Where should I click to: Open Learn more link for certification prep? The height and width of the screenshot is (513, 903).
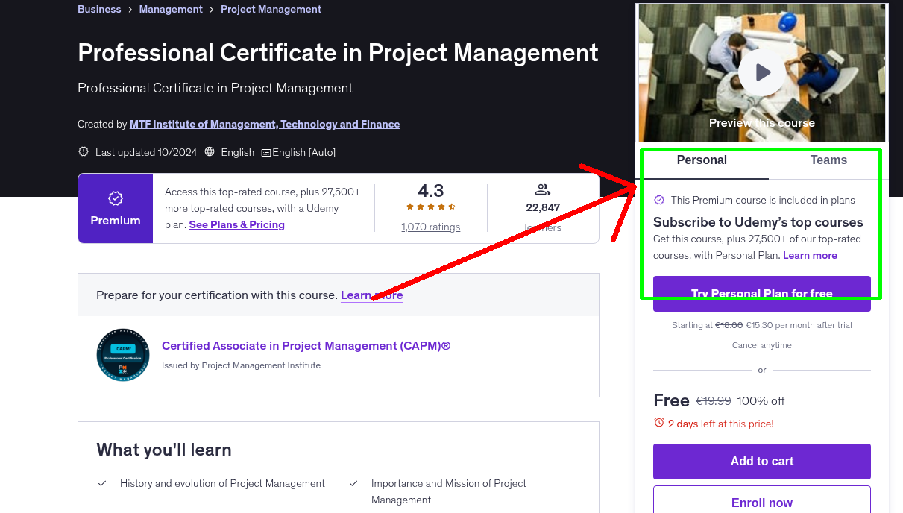(372, 295)
